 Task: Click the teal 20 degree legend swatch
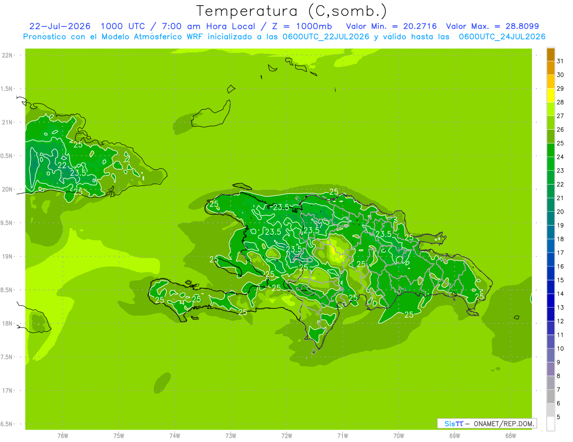(x=551, y=205)
